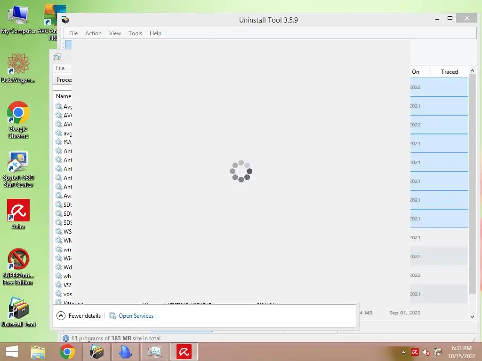The width and height of the screenshot is (482, 361).
Task: Activate the Avira taskbar button
Action: coord(184,352)
